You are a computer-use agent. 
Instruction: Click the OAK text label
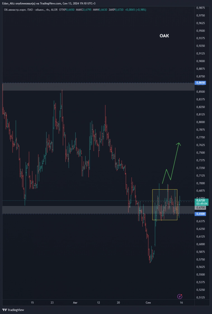[164, 36]
